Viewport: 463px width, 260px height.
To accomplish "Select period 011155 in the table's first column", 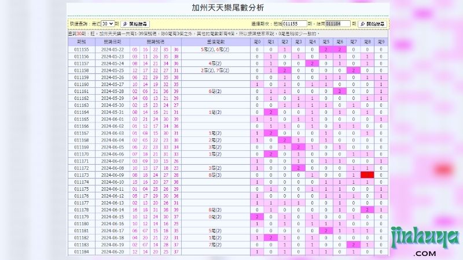I will (82, 50).
